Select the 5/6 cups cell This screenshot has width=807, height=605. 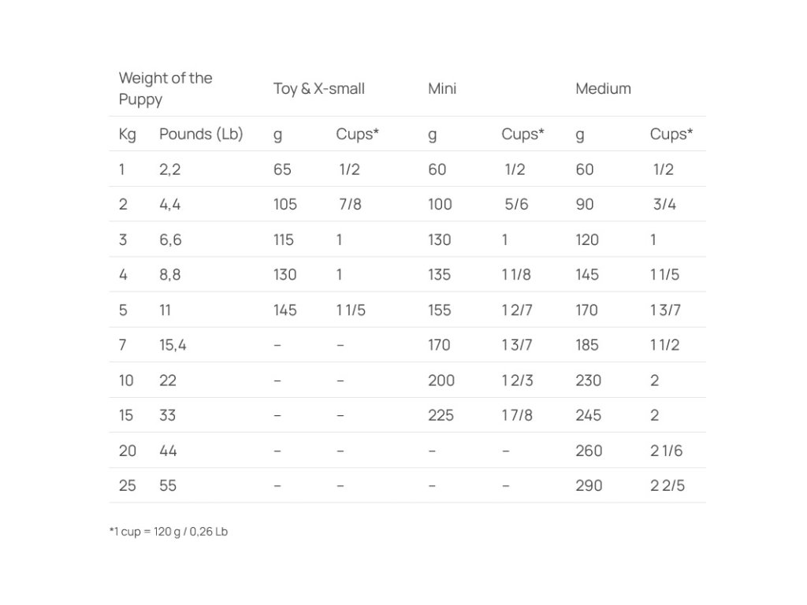pyautogui.click(x=516, y=205)
